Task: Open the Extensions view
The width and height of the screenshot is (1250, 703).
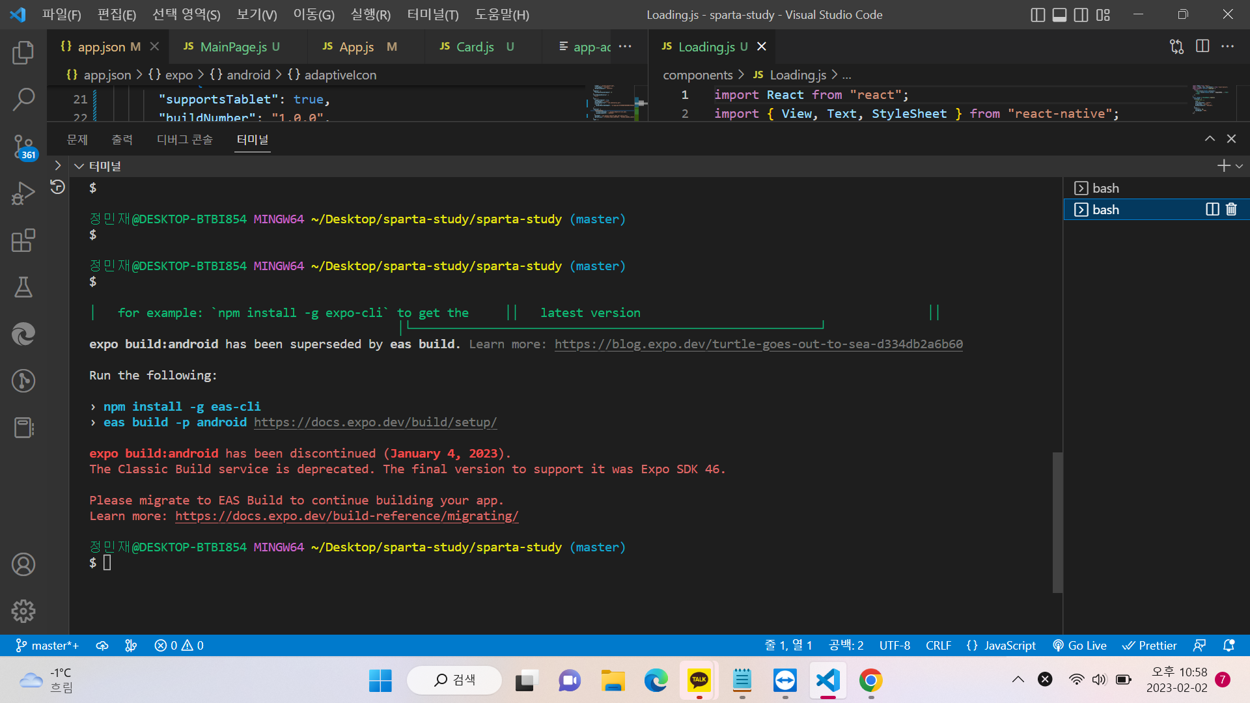Action: pos(23,240)
